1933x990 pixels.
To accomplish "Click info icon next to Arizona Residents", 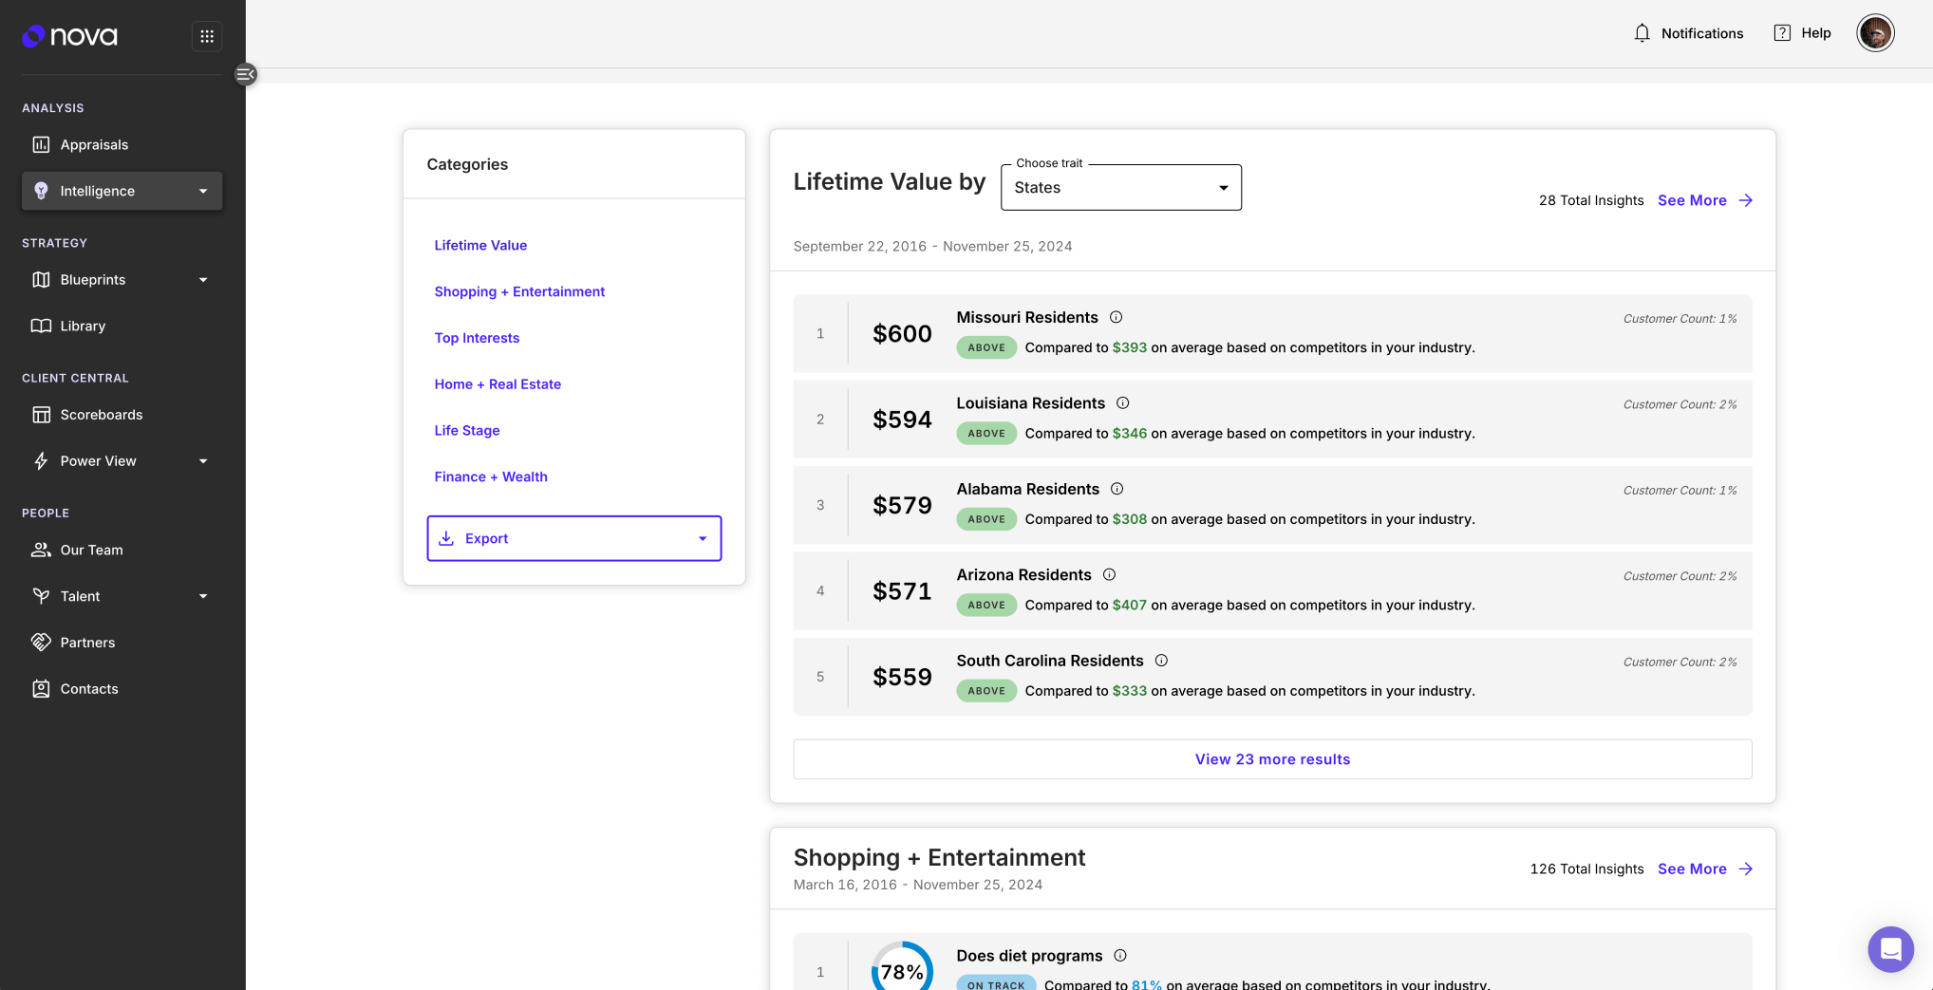I will click(1109, 574).
